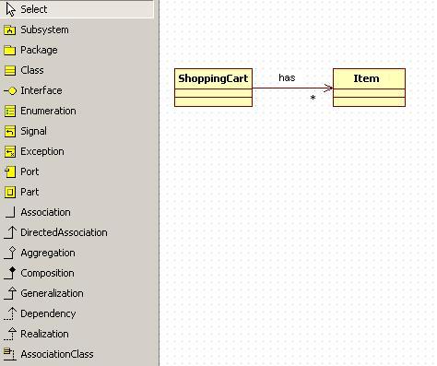Activate the DirectedAssociation tool
Viewport: 437px width, 366px height.
pos(10,232)
